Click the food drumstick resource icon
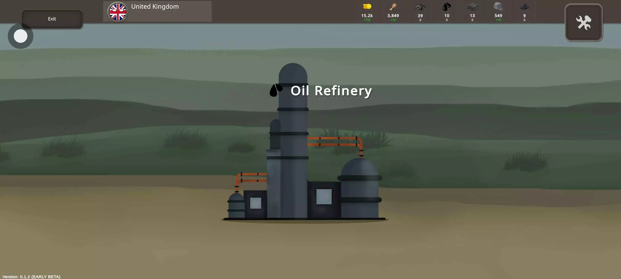This screenshot has height=279, width=621. [393, 7]
